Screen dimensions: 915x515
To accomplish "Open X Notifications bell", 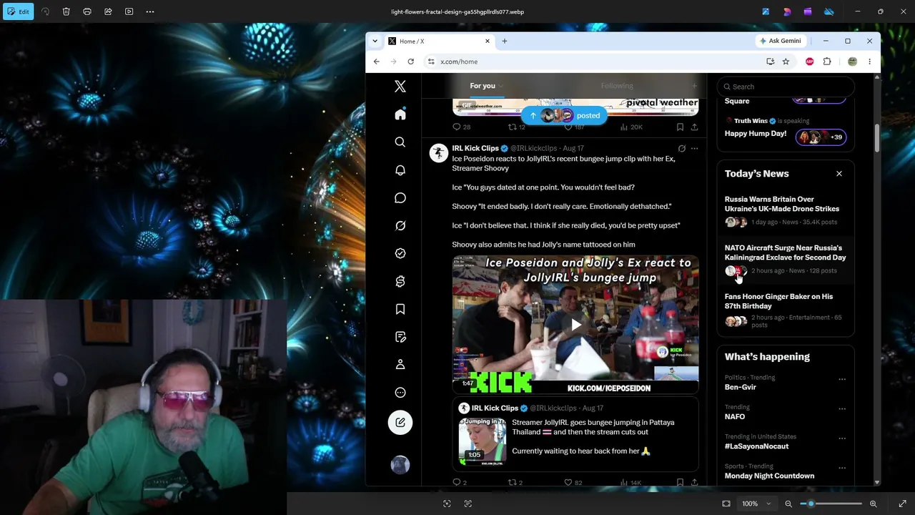I will coord(400,170).
